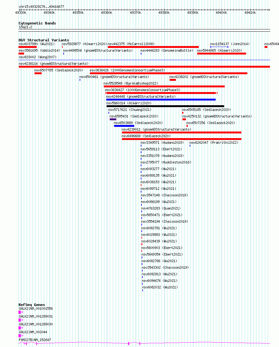Open the esv3636426 (1000GenomesConsortiumPhase3) label
The image size is (279, 347).
point(127,70)
